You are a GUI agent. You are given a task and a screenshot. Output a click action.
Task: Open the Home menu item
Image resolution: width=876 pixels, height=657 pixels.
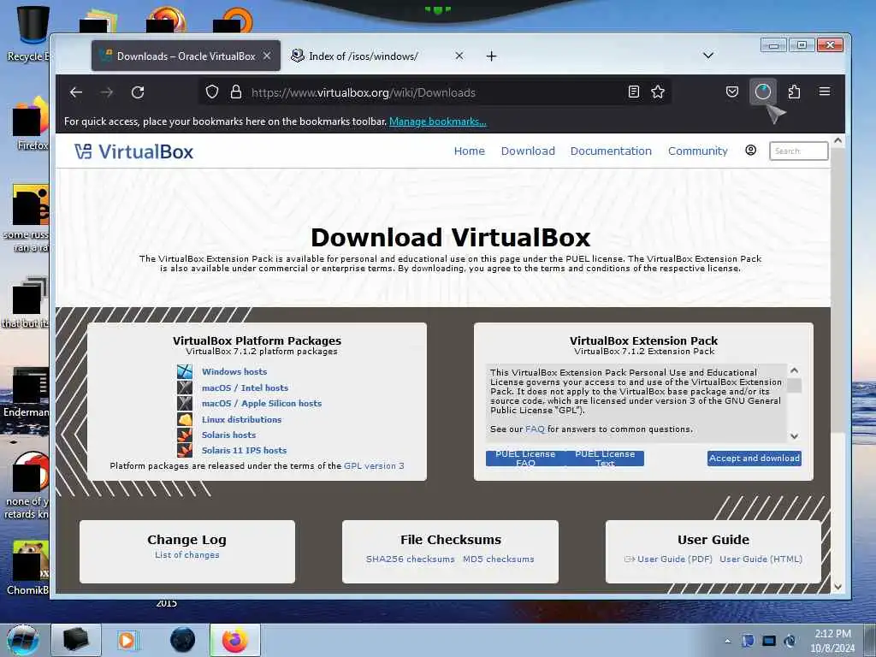pos(470,151)
